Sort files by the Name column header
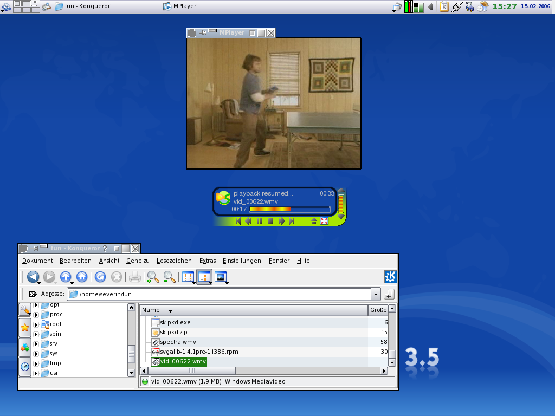This screenshot has height=416, width=555. (x=254, y=310)
